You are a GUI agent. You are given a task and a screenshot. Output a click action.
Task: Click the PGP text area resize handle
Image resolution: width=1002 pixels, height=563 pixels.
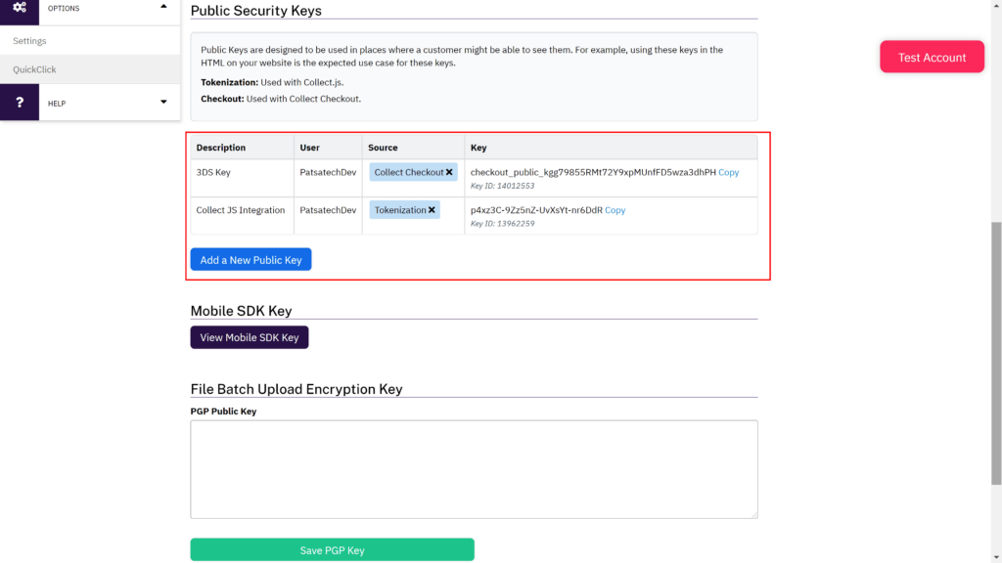click(x=753, y=514)
